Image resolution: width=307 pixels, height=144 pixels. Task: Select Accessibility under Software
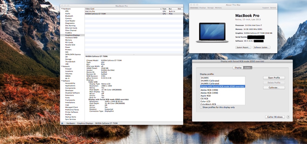point(70,83)
